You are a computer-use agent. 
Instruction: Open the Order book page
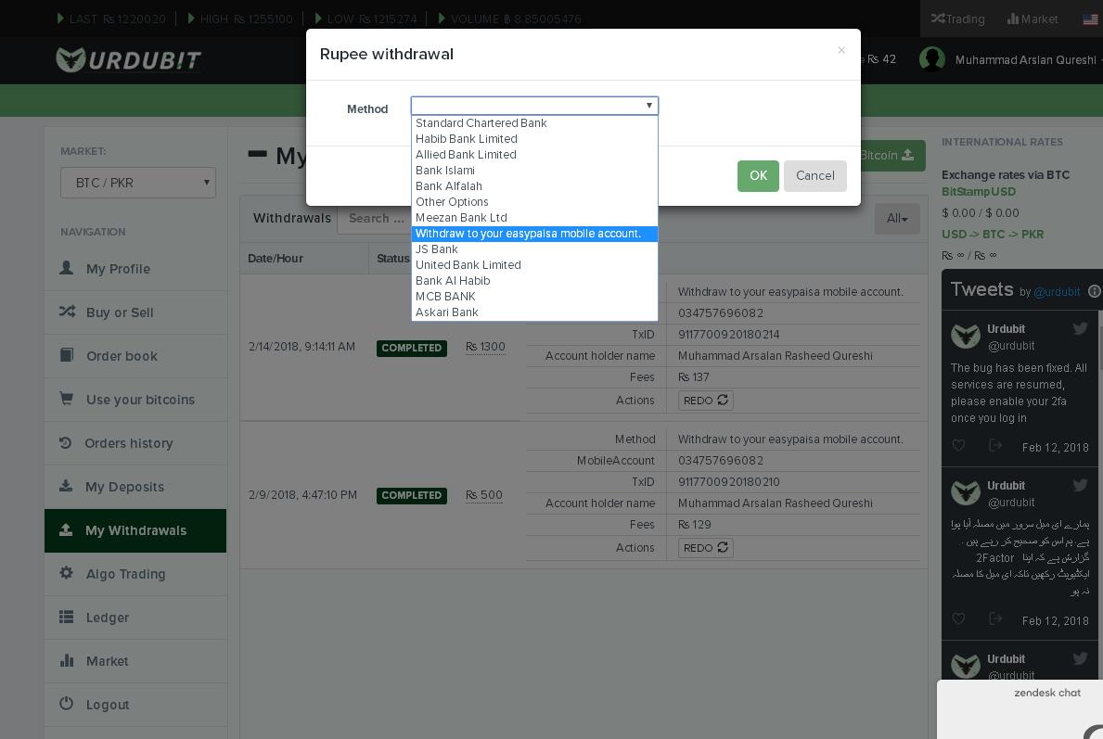[x=122, y=356]
